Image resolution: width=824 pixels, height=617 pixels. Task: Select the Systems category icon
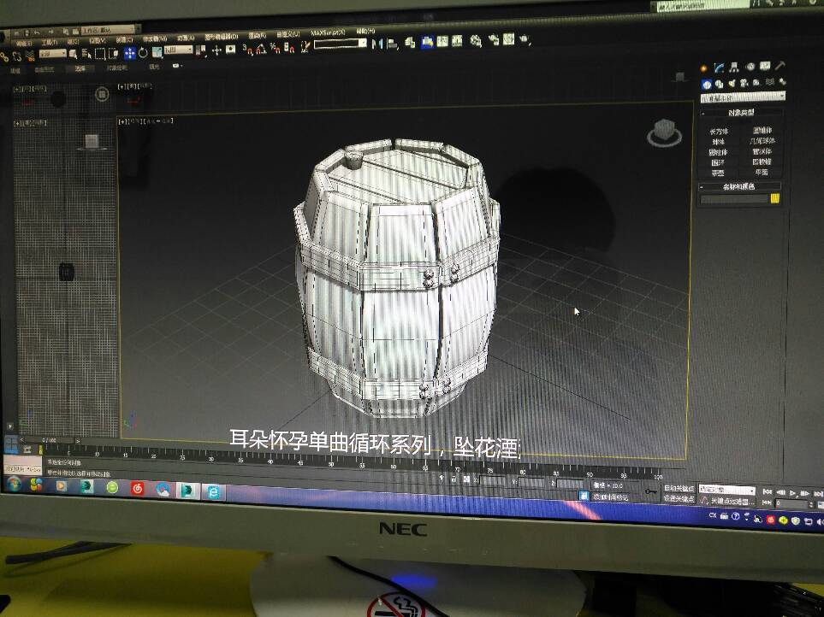click(x=782, y=81)
